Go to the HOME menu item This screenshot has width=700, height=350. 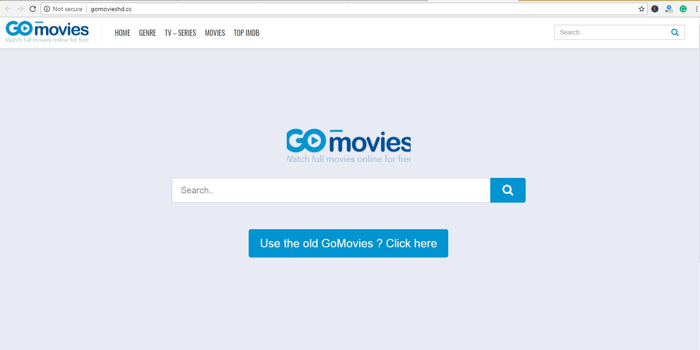[123, 33]
